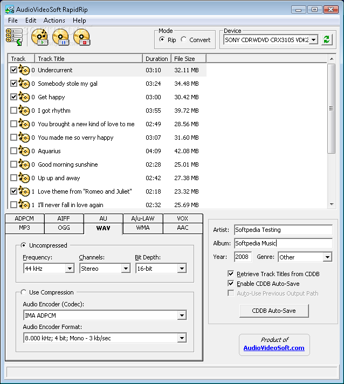Click in the Album input field
Image resolution: width=344 pixels, height=384 pixels.
(x=283, y=243)
